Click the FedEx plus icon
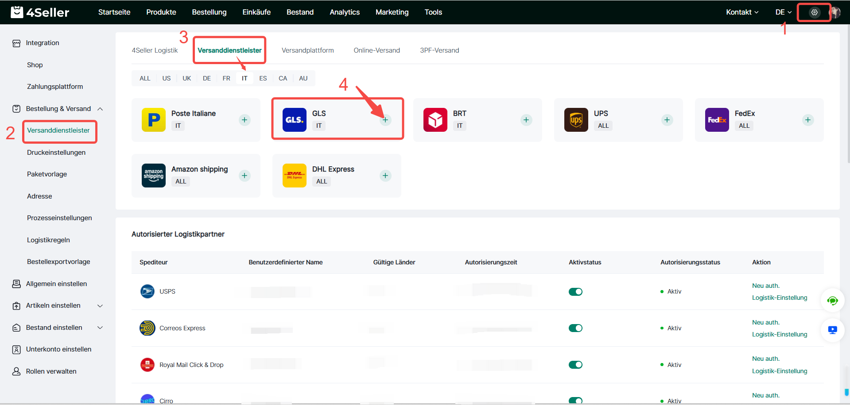 point(808,120)
